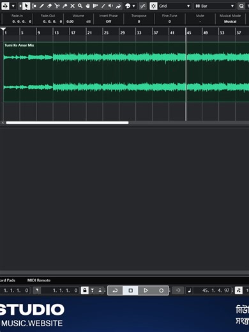
Task: Select the Draw pencil tool
Action: [41, 6]
